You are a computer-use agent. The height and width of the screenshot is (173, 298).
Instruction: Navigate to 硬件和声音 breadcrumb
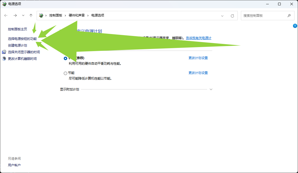pos(76,15)
